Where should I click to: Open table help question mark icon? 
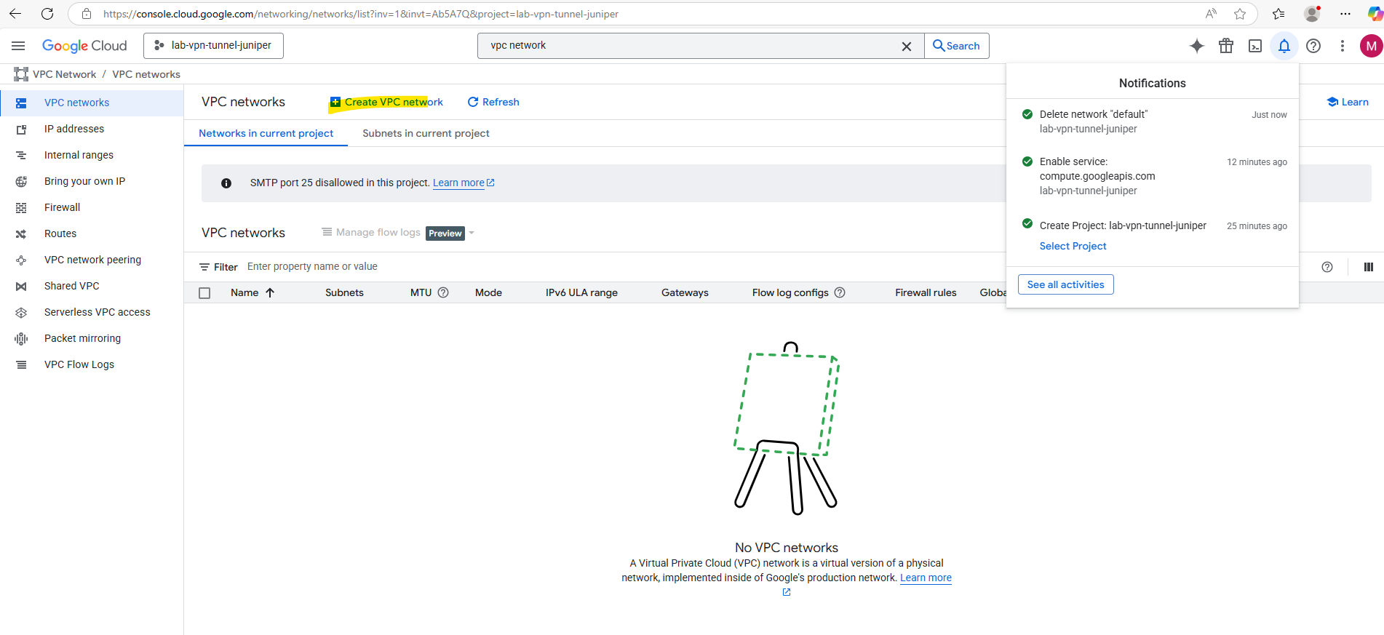tap(1327, 267)
